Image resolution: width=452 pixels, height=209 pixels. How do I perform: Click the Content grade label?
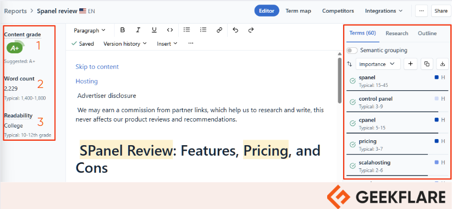[x=23, y=34]
